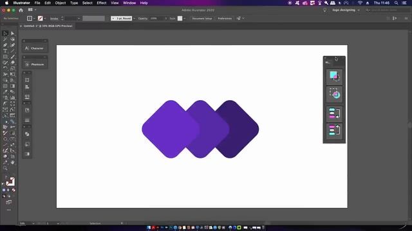Go to Home screen icon
The image size is (412, 231).
[x=21, y=10]
